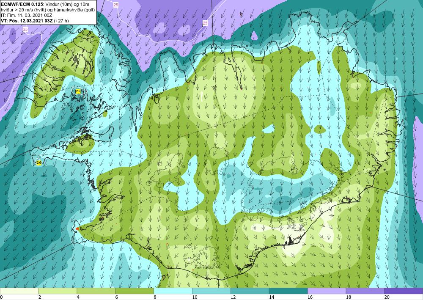Click the yellow 26 peak gust marker

pyautogui.click(x=39, y=162)
